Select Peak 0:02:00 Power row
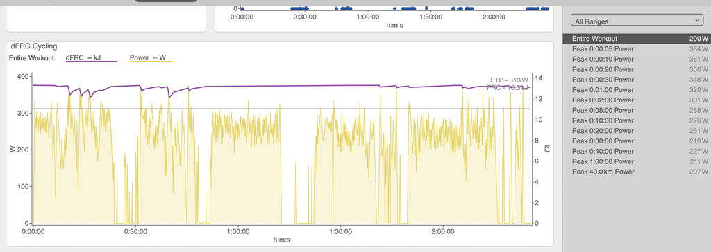 (637, 100)
